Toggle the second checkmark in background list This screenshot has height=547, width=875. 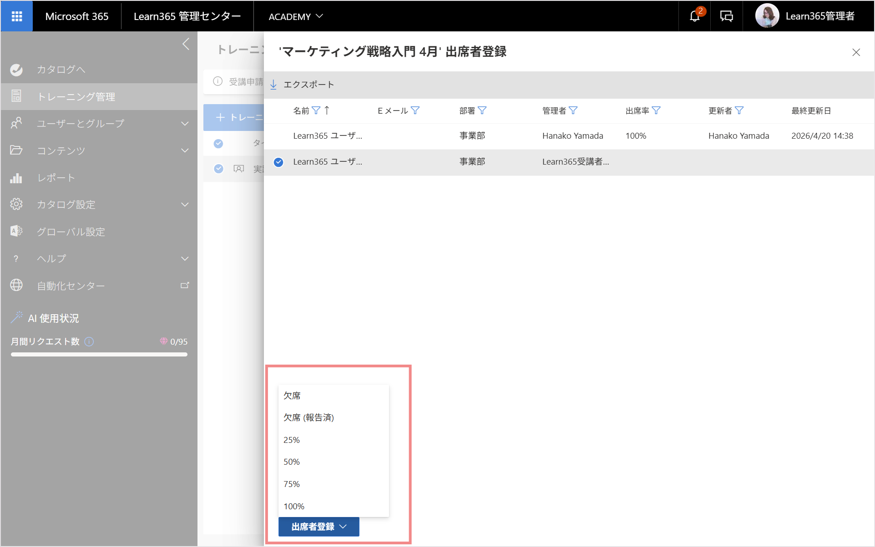[218, 169]
